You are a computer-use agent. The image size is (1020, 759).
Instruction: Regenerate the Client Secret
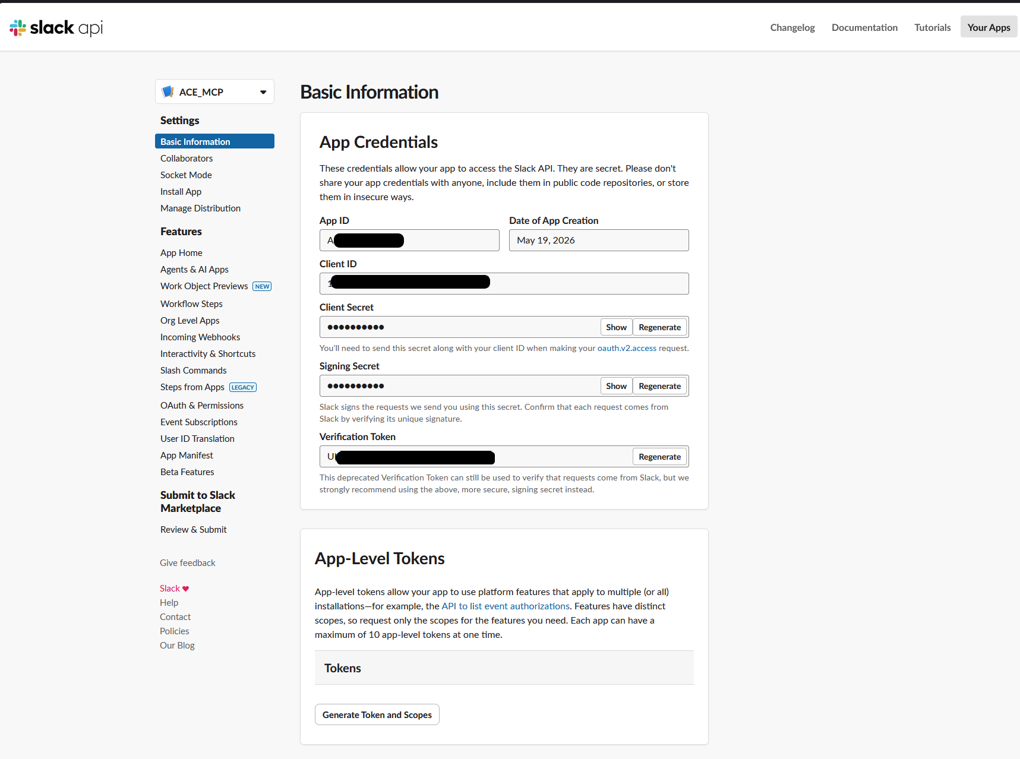pyautogui.click(x=659, y=327)
